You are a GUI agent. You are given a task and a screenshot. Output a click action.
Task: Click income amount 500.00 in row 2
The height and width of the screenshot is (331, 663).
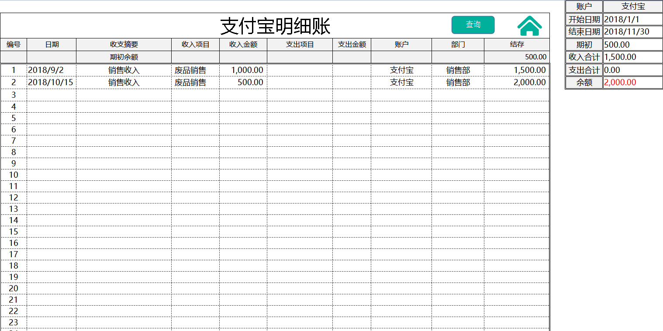coord(243,83)
